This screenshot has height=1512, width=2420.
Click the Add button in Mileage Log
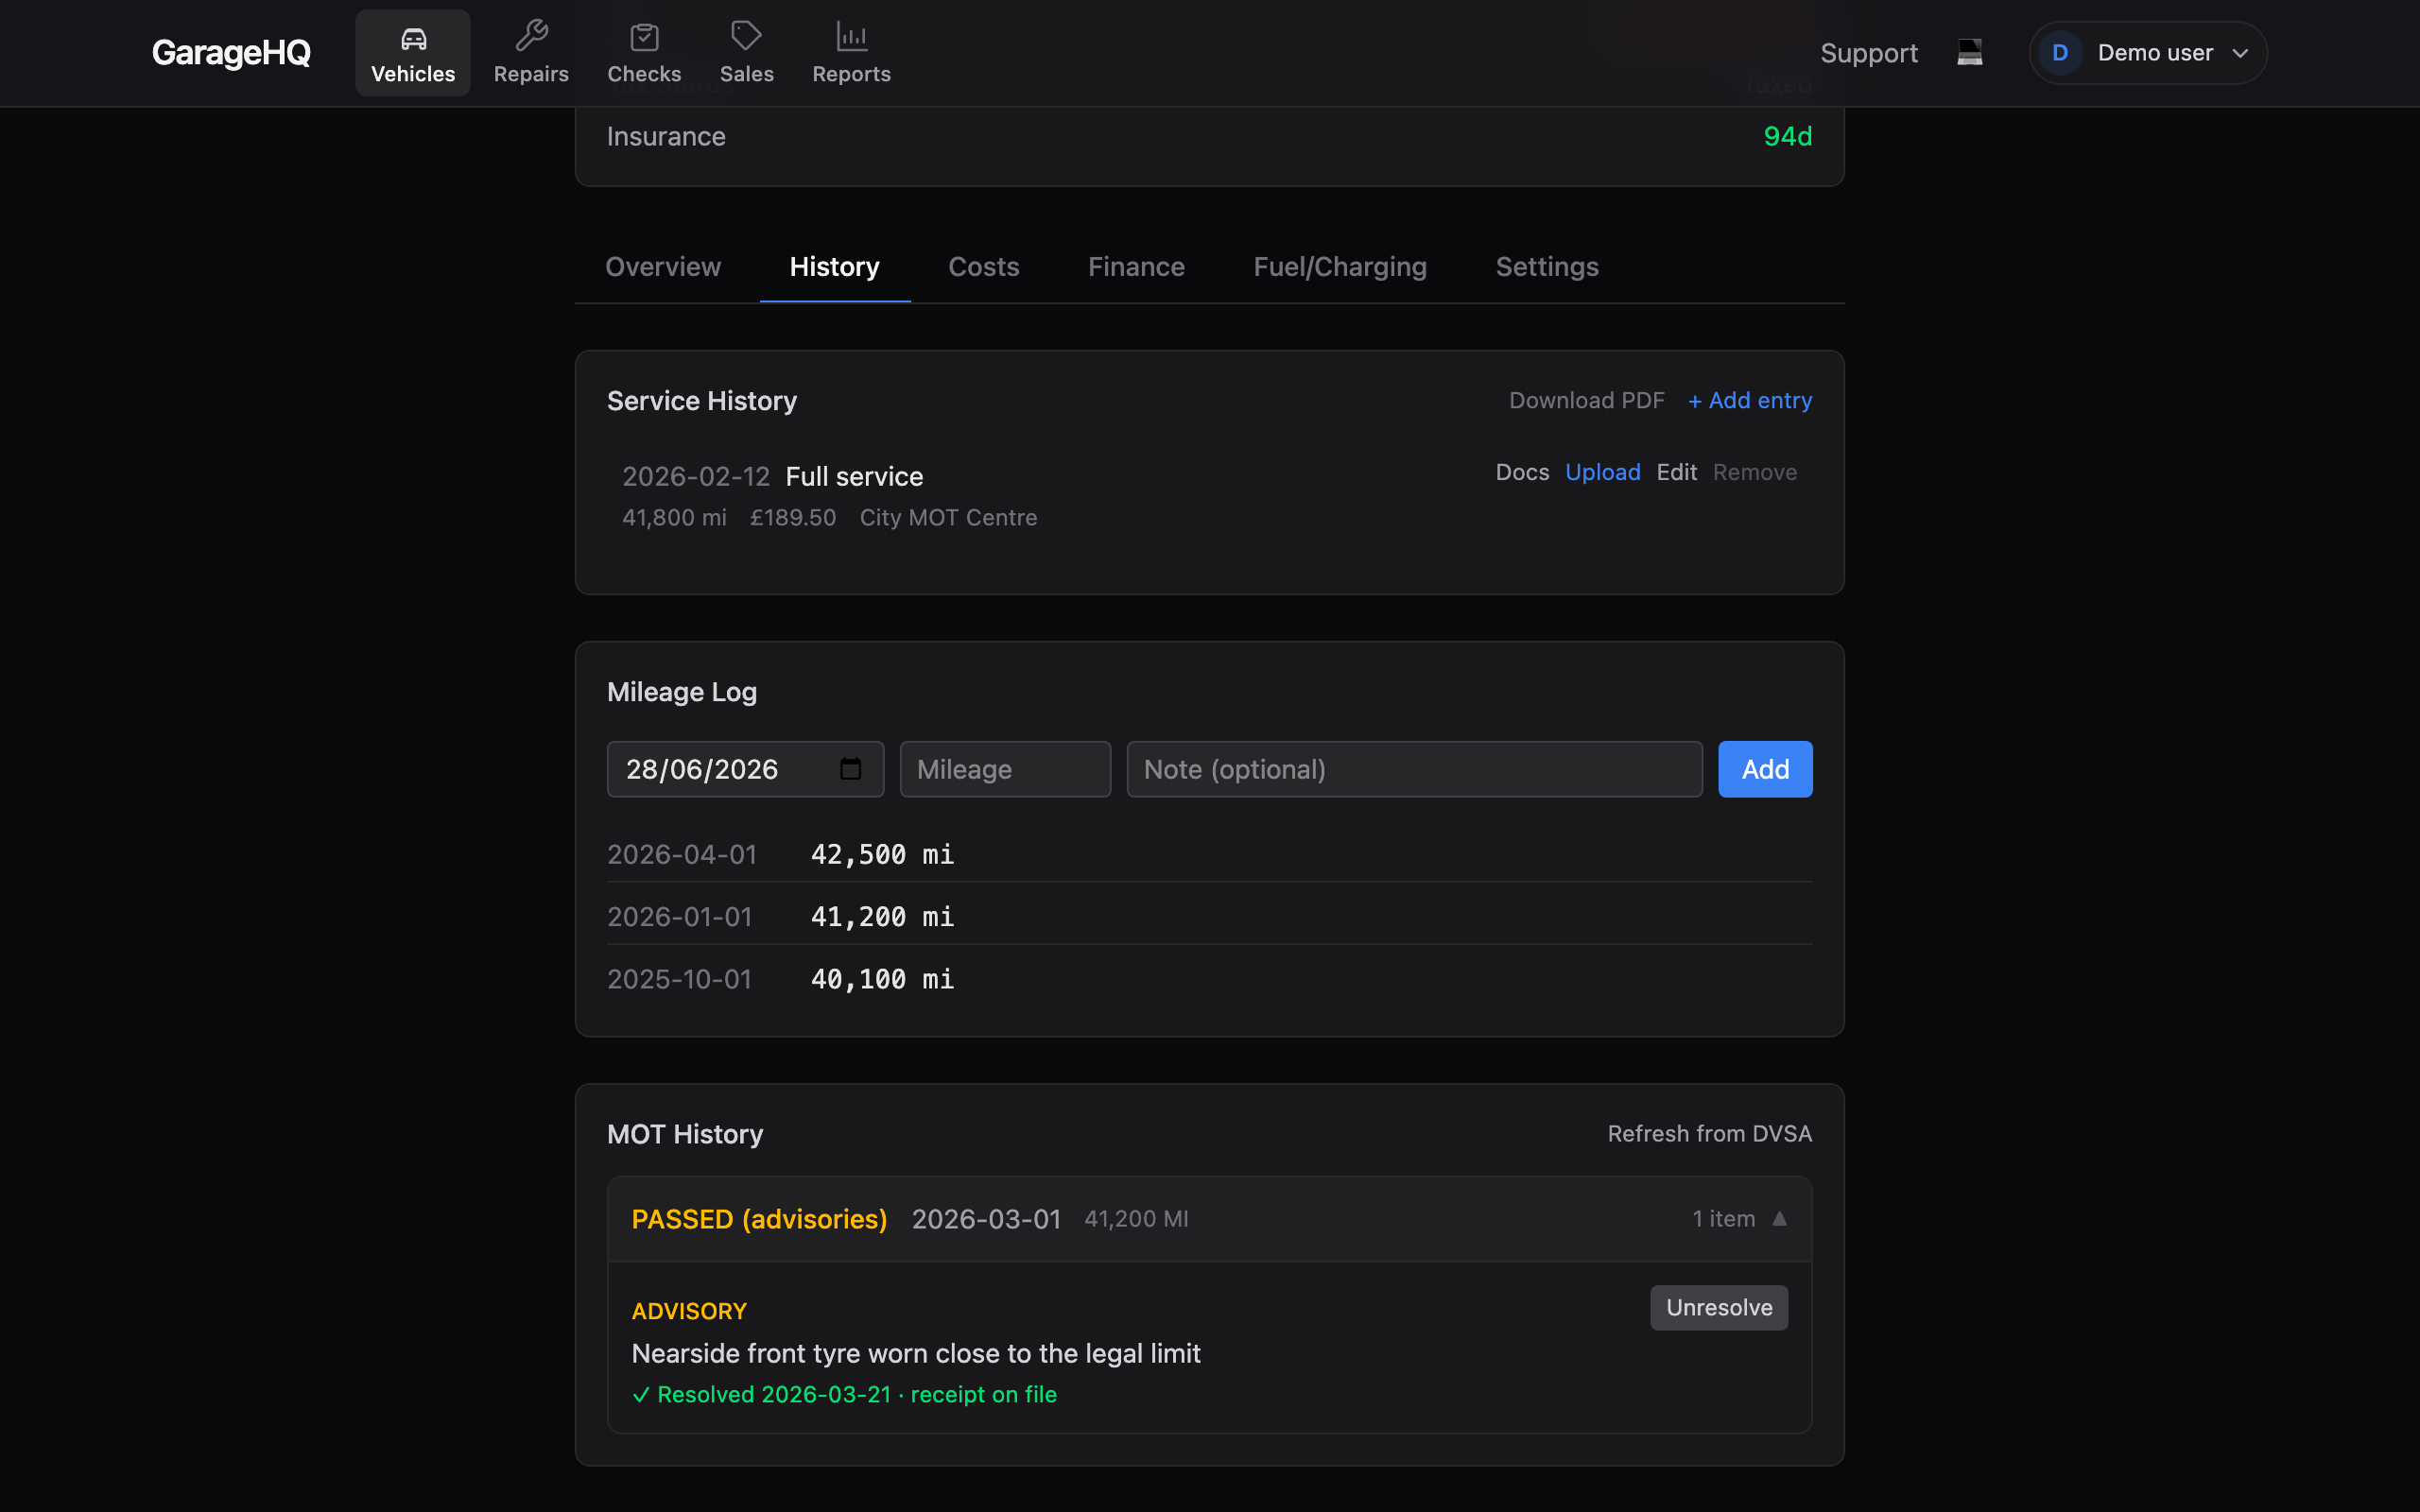click(x=1765, y=768)
